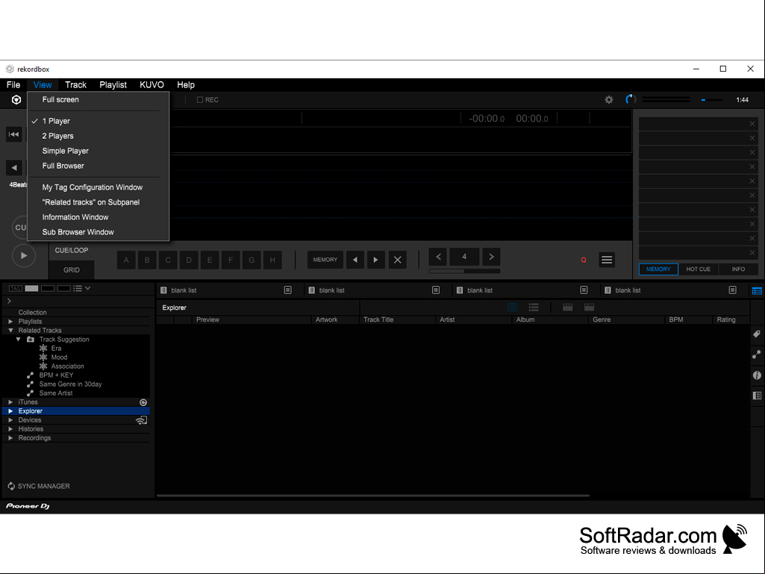The image size is (765, 574).
Task: Toggle the REC checkbox
Action: (199, 99)
